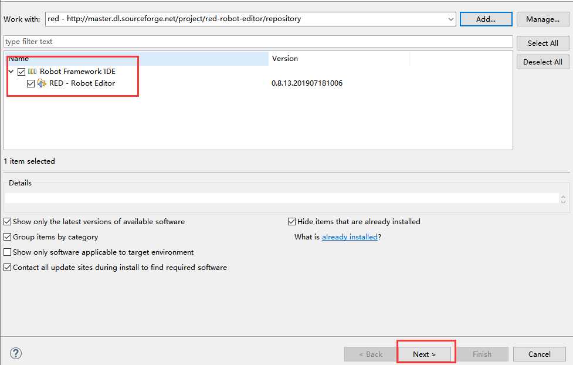
Task: Click the Cancel button
Action: [540, 354]
